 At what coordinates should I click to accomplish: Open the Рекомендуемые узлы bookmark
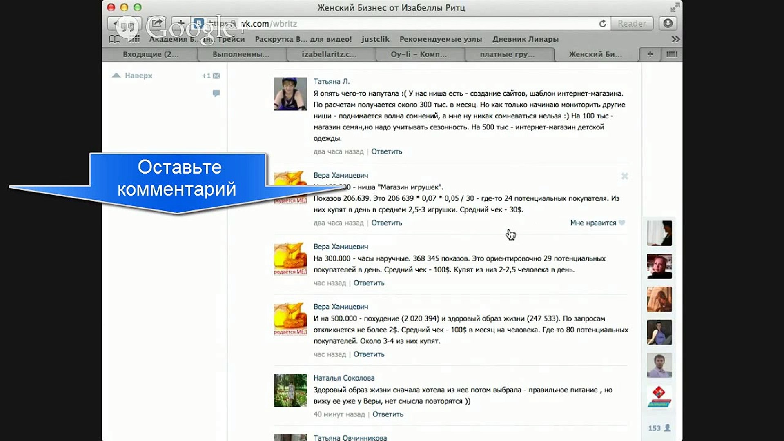point(441,39)
